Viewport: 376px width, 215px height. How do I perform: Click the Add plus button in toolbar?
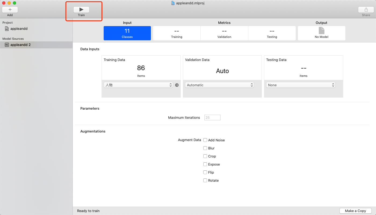10,10
